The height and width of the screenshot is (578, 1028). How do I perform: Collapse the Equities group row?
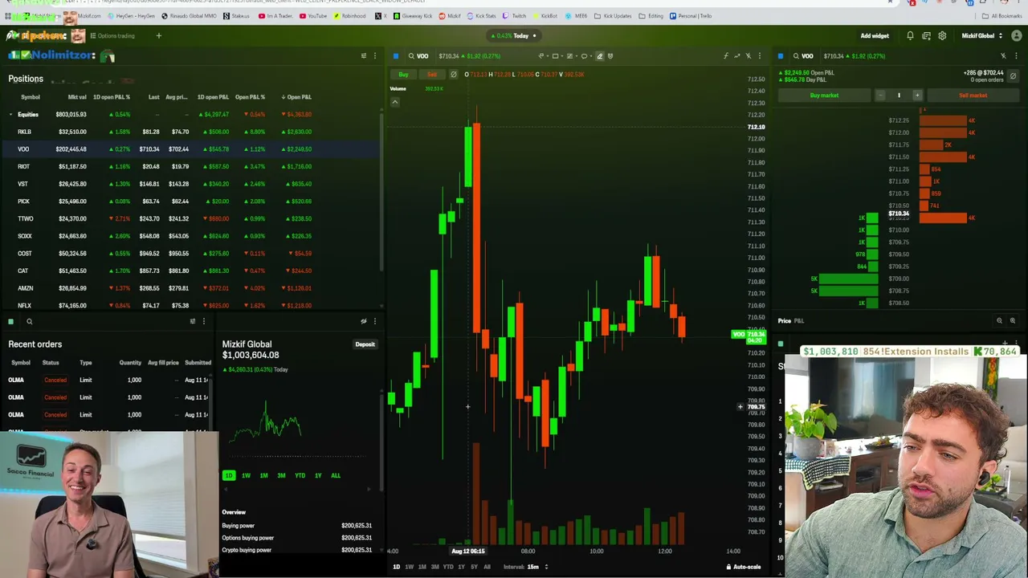tap(10, 114)
